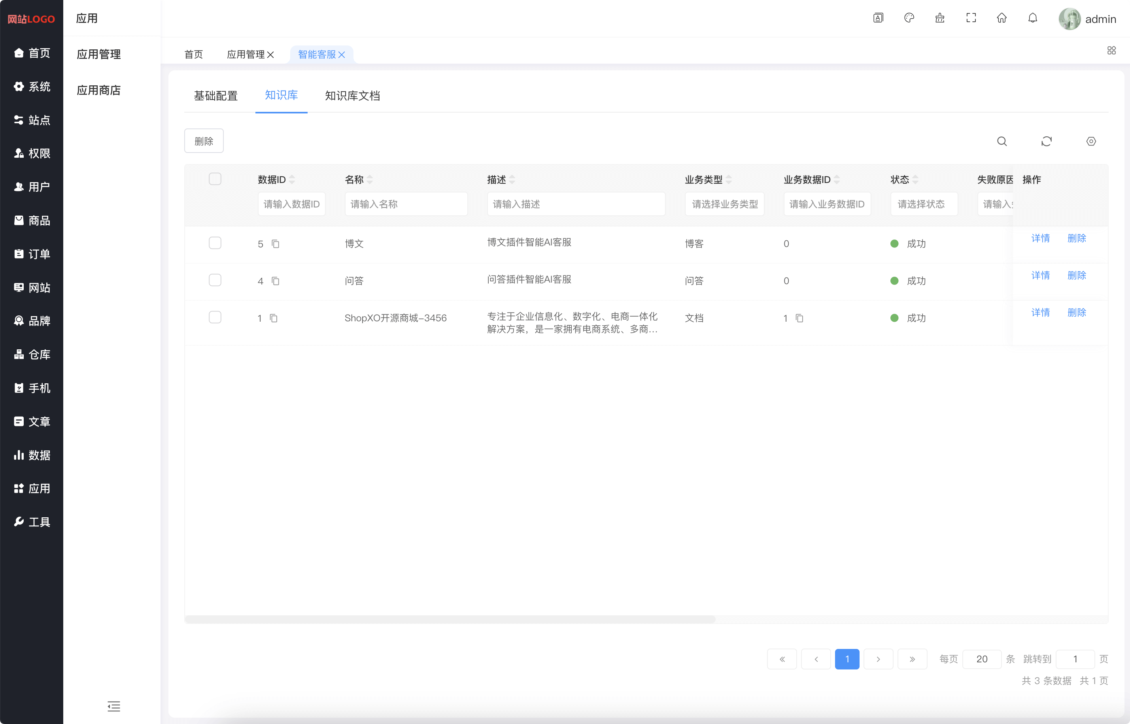Open the 请选择业务类型 filter dropdown
Screen dimensions: 1130x724
click(x=724, y=204)
